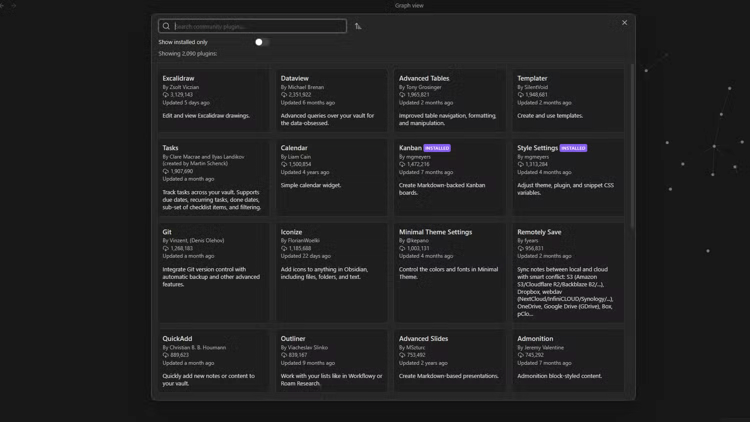Click the sort order icon beside search
This screenshot has width=750, height=422.
coord(358,26)
